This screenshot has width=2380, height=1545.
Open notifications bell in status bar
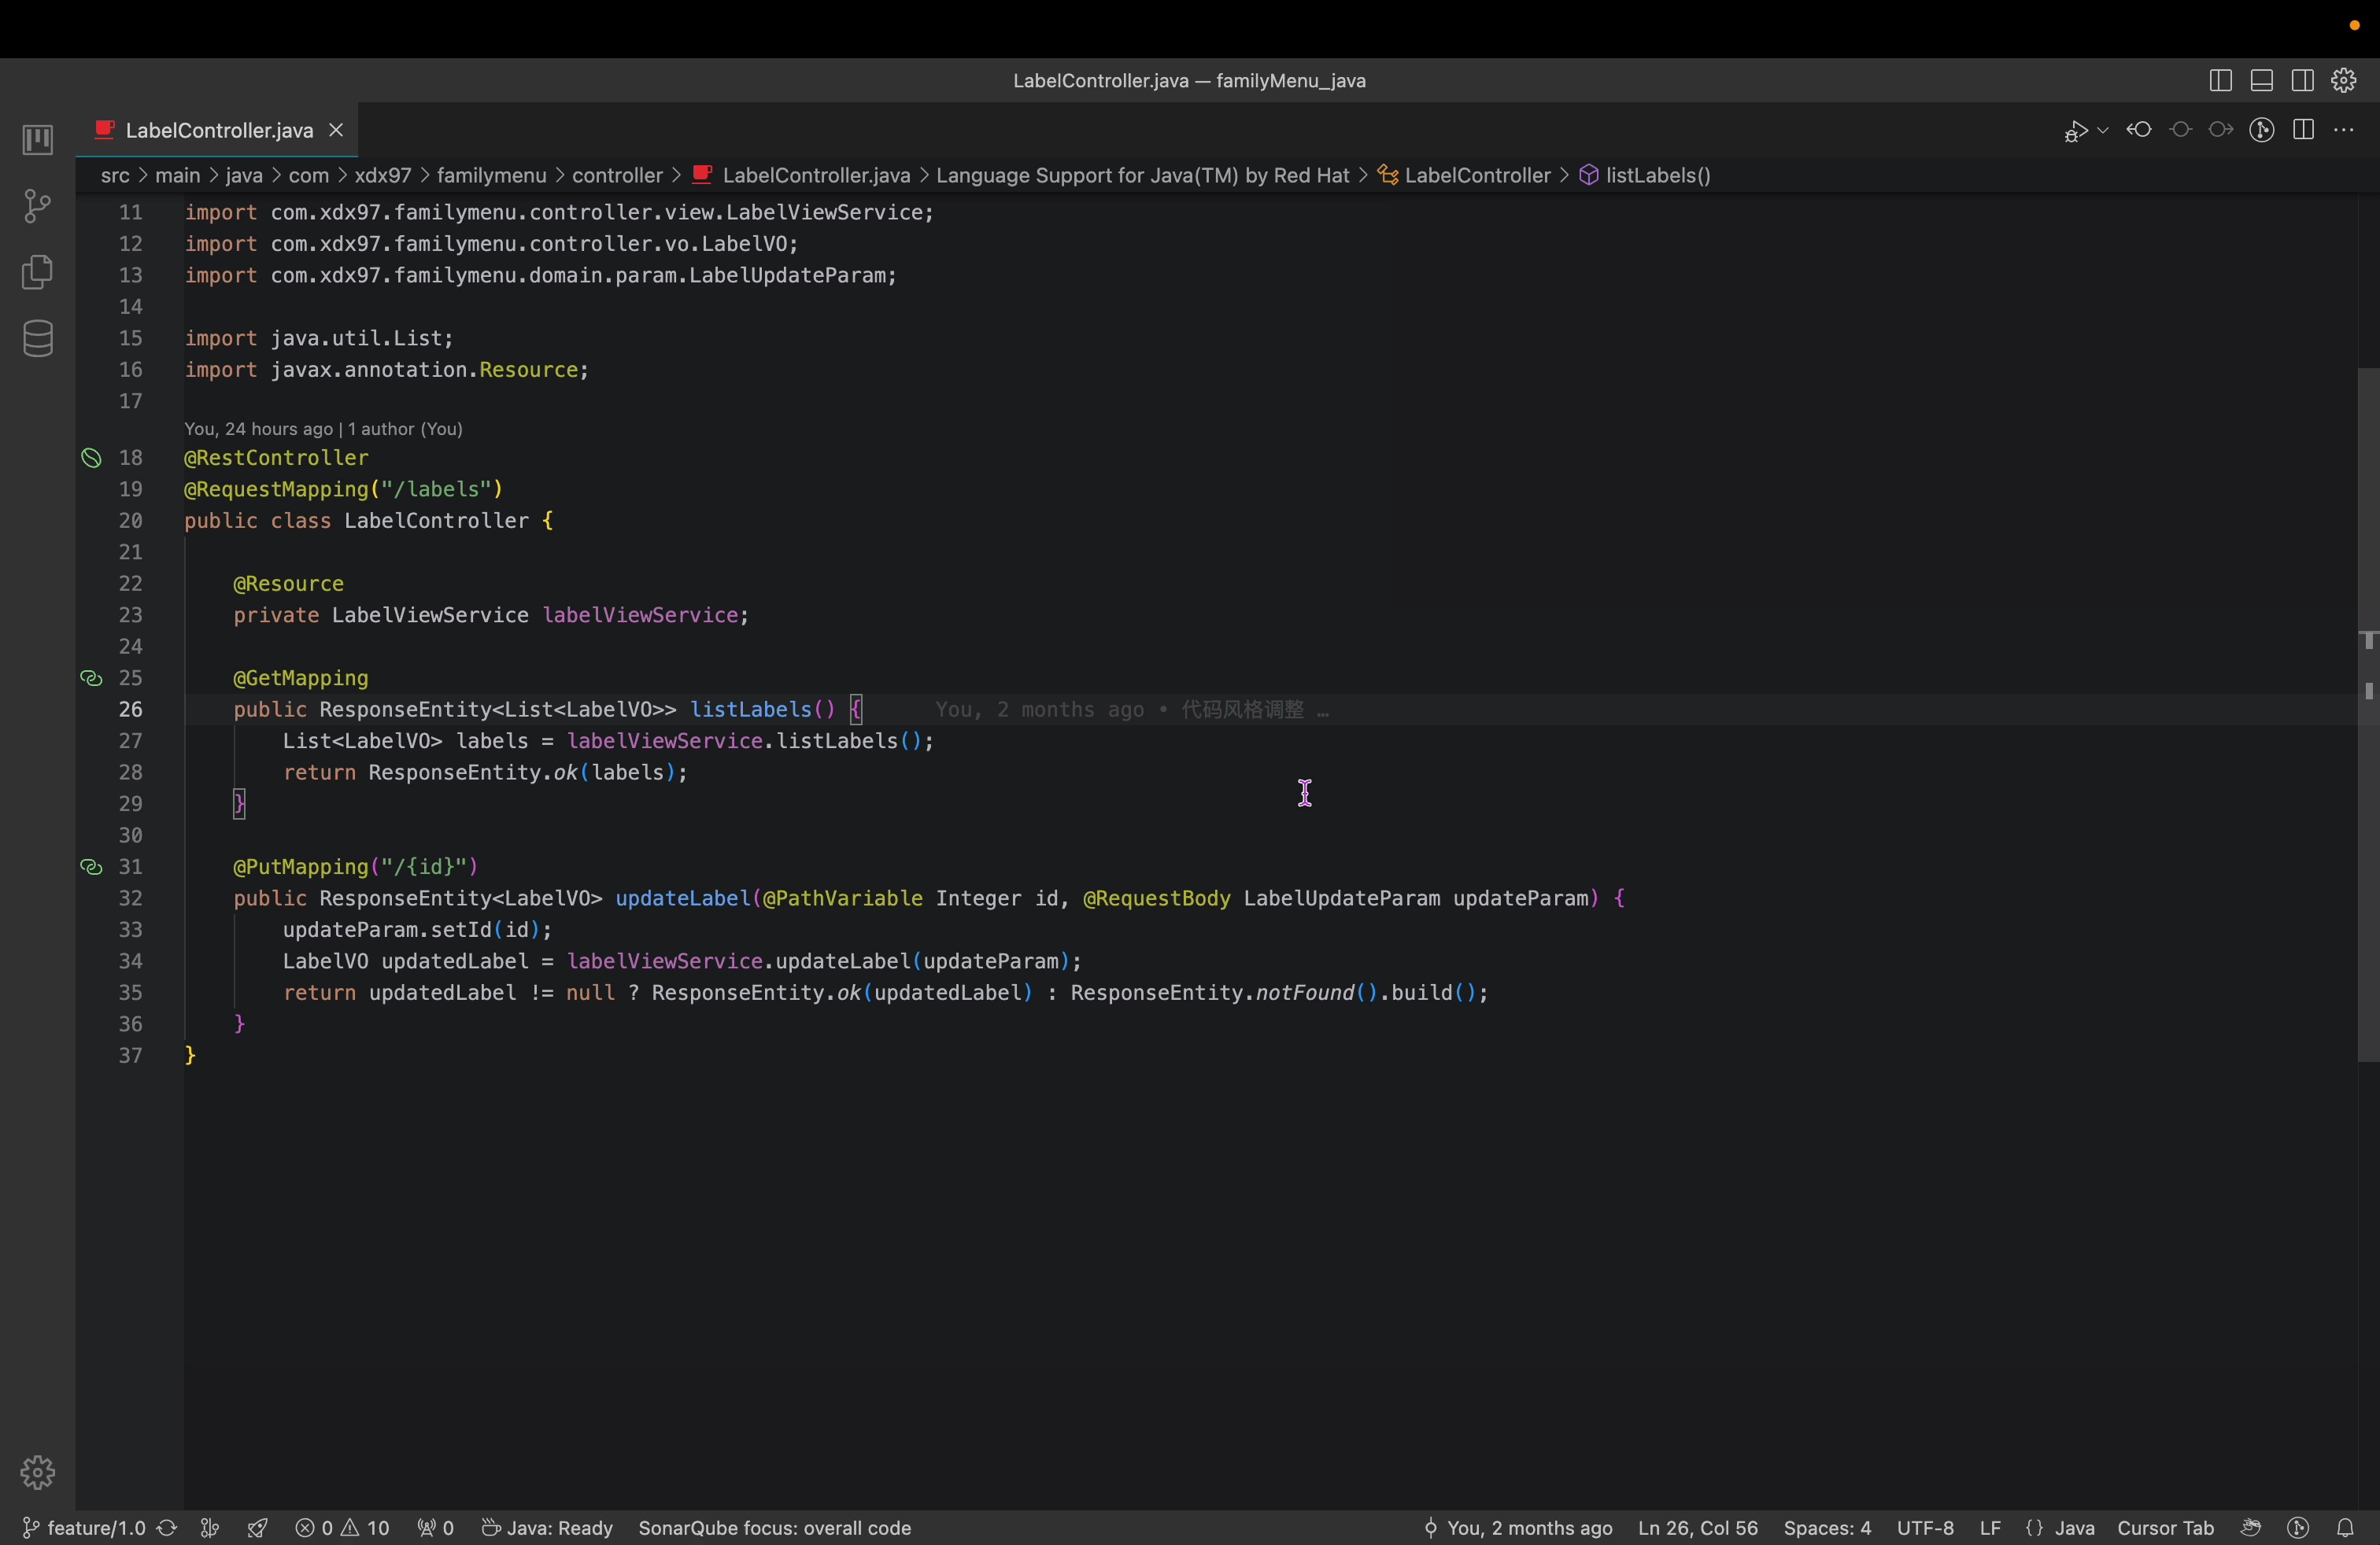pos(2345,1528)
